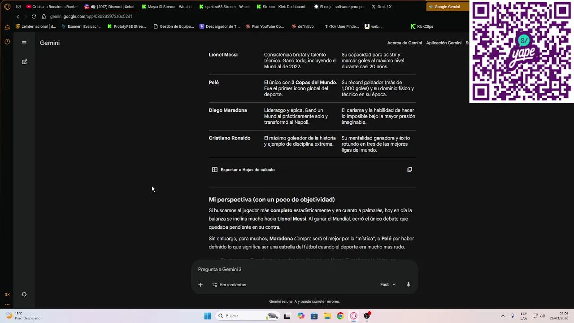Switch to the spektra68 Stream tab
Screen dimensions: 574x323
coord(224,7)
